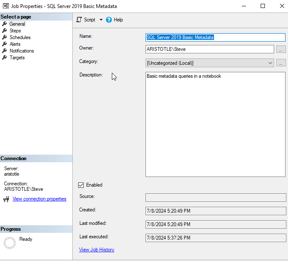Open the General page
Image resolution: width=288 pixels, height=261 pixels.
17,24
